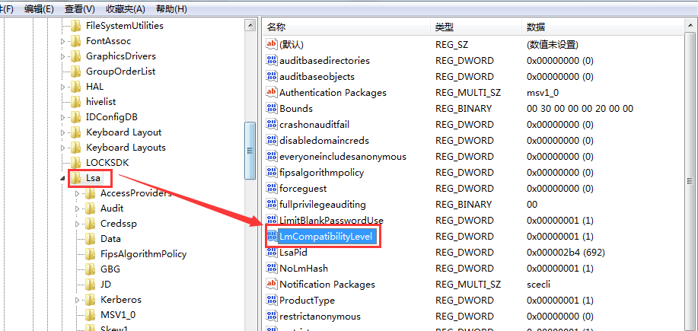Click the data cell 0x000002b4 (692)
The width and height of the screenshot is (698, 331).
(566, 253)
